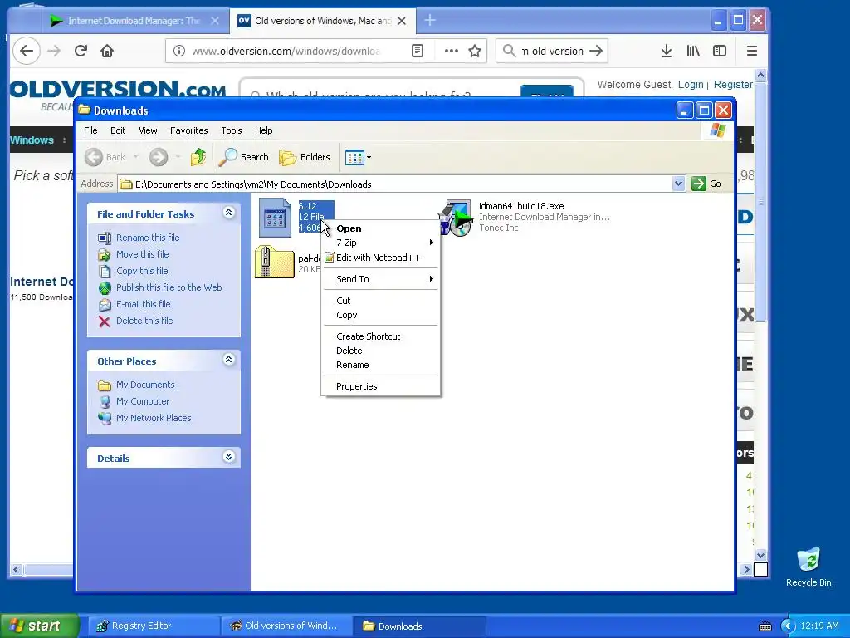Choose Rename in the context menu
850x638 pixels.
tap(380, 365)
